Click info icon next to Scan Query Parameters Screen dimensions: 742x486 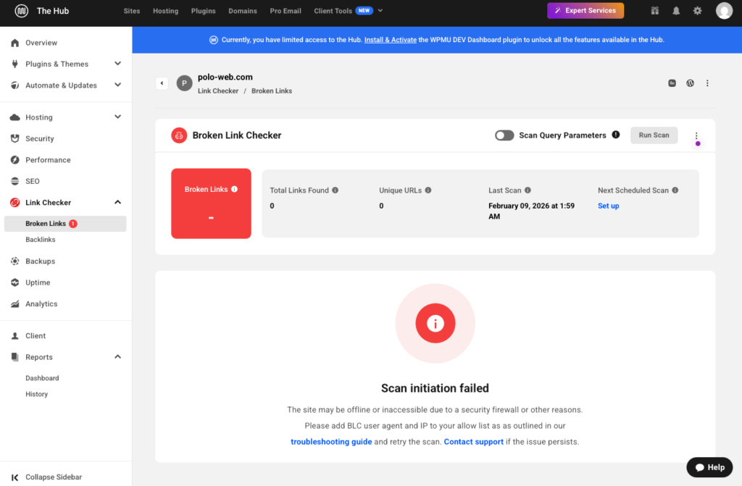616,135
